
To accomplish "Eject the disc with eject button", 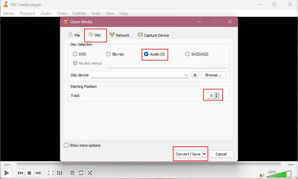I will point(195,75).
